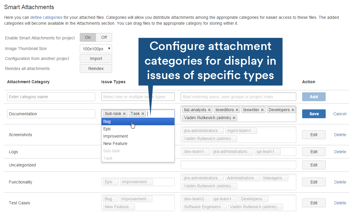Turn Off Smart Attachments for project
The image size is (351, 212).
pyautogui.click(x=104, y=37)
